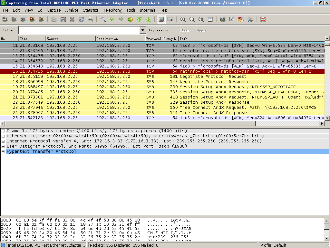
Task: Start a new live capture icon
Action: pyautogui.click(x=23, y=19)
